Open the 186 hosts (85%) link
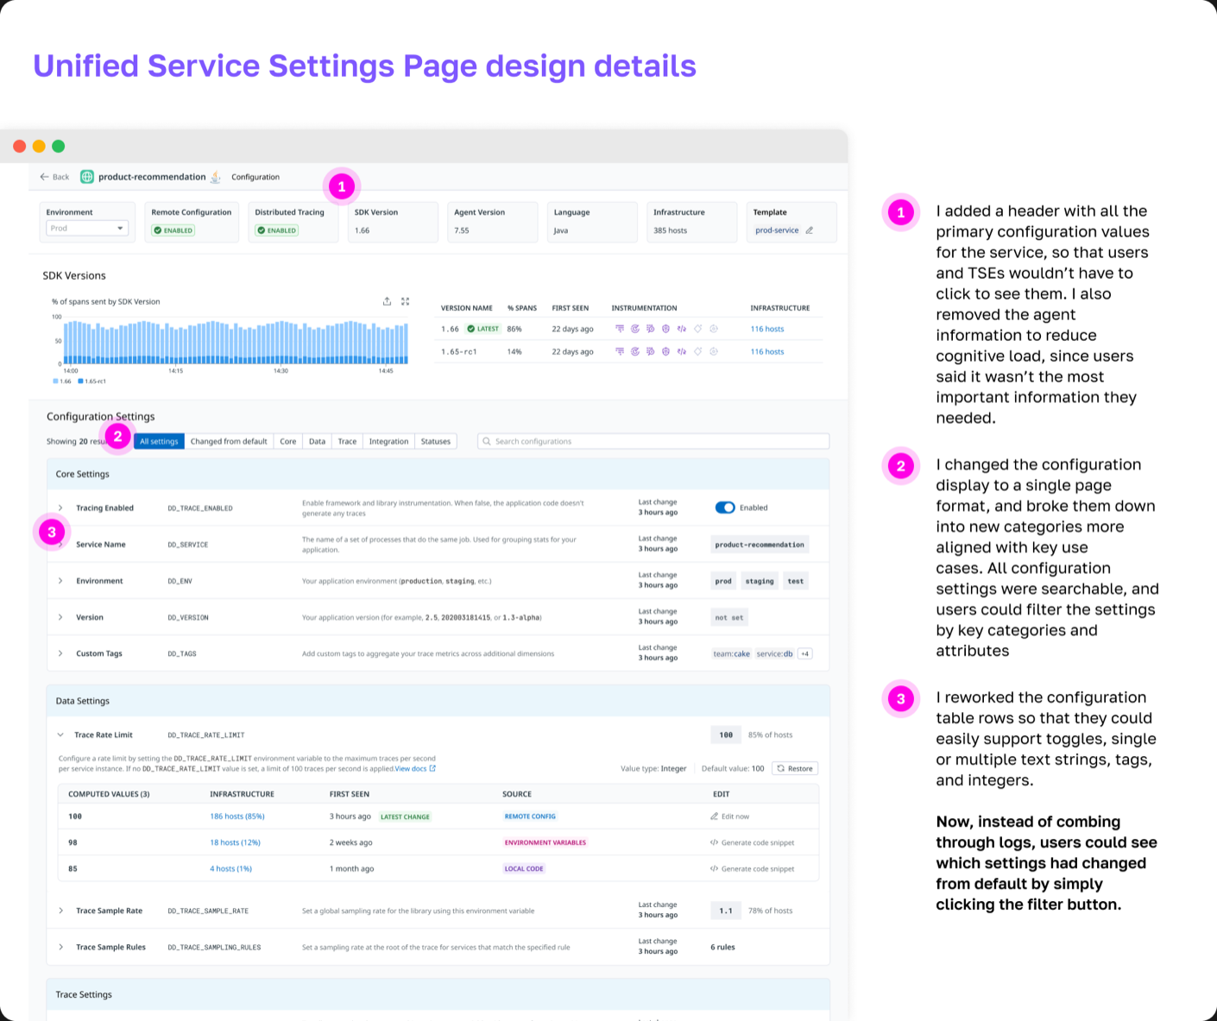The width and height of the screenshot is (1217, 1021). click(237, 816)
